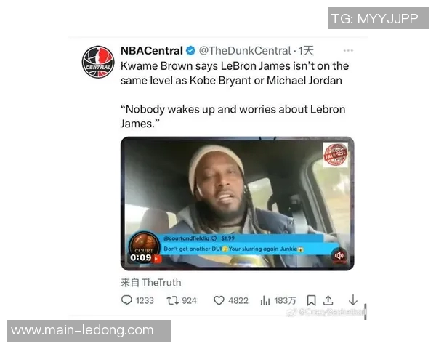
Task: Open the @TheDunkCentral handle link
Action: 245,51
